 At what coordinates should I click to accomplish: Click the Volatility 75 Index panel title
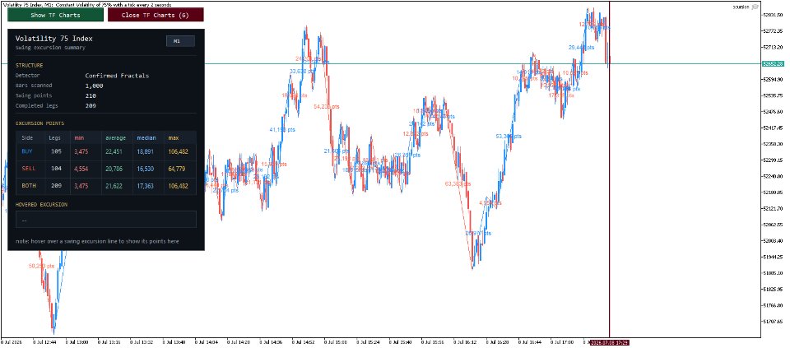pos(54,39)
